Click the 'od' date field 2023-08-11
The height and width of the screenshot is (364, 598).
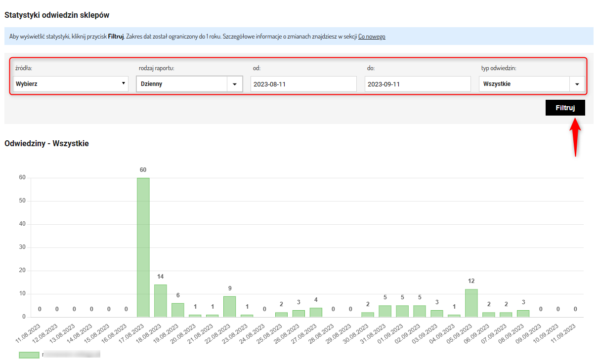pos(303,84)
